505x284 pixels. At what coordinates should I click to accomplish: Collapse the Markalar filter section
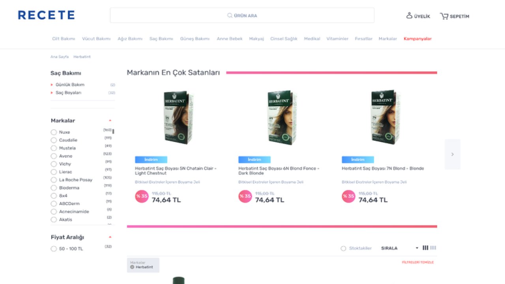110,121
